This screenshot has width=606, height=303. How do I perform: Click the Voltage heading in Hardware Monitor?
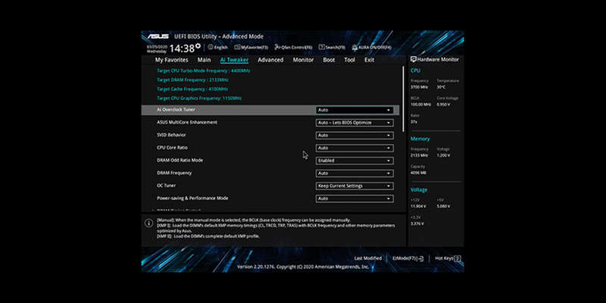[x=419, y=190]
